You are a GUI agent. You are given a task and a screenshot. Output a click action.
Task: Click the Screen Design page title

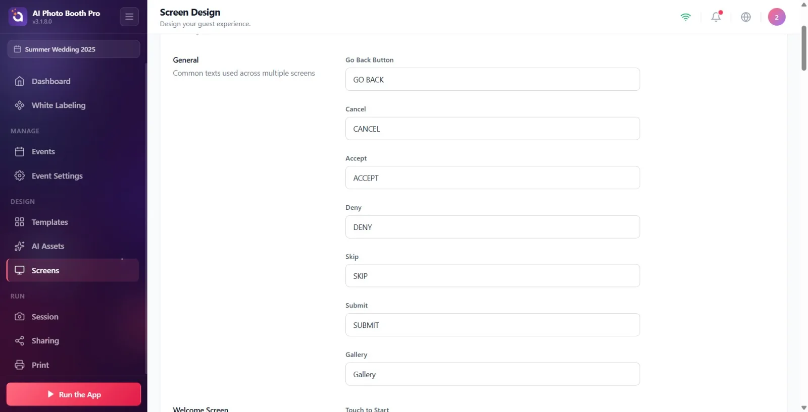coord(190,12)
